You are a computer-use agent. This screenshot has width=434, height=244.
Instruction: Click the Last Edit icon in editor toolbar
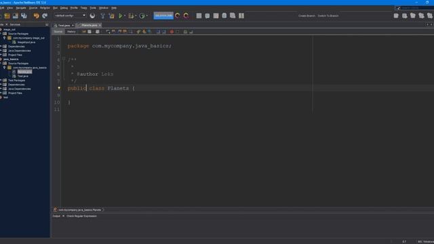click(83, 32)
